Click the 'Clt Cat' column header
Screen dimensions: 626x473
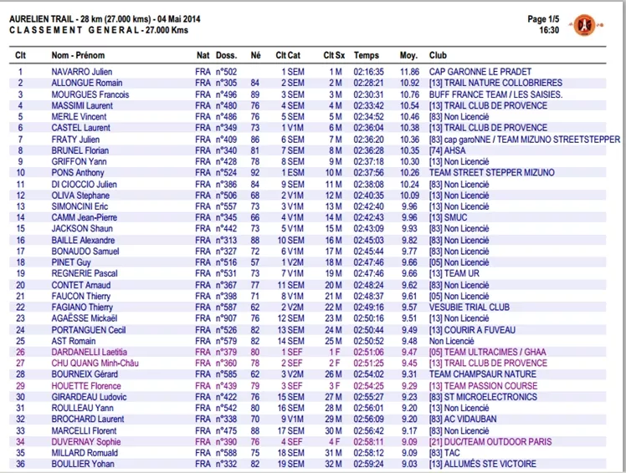click(x=288, y=55)
